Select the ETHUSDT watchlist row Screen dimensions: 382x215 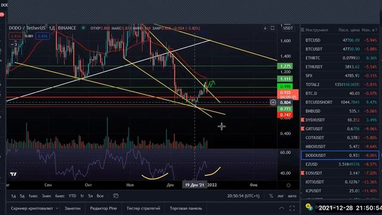pyautogui.click(x=340, y=66)
